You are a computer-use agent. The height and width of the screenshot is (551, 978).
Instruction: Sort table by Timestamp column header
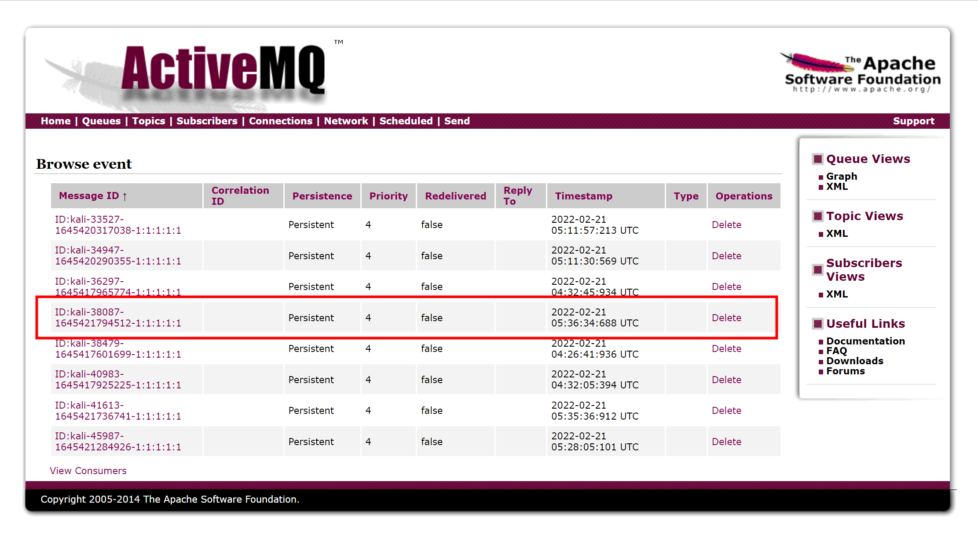pyautogui.click(x=583, y=196)
